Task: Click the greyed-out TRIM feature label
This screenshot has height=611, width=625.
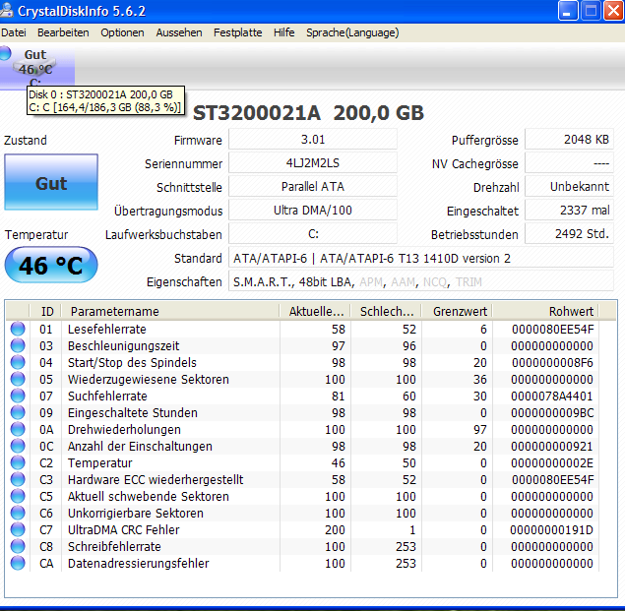Action: pyautogui.click(x=469, y=282)
